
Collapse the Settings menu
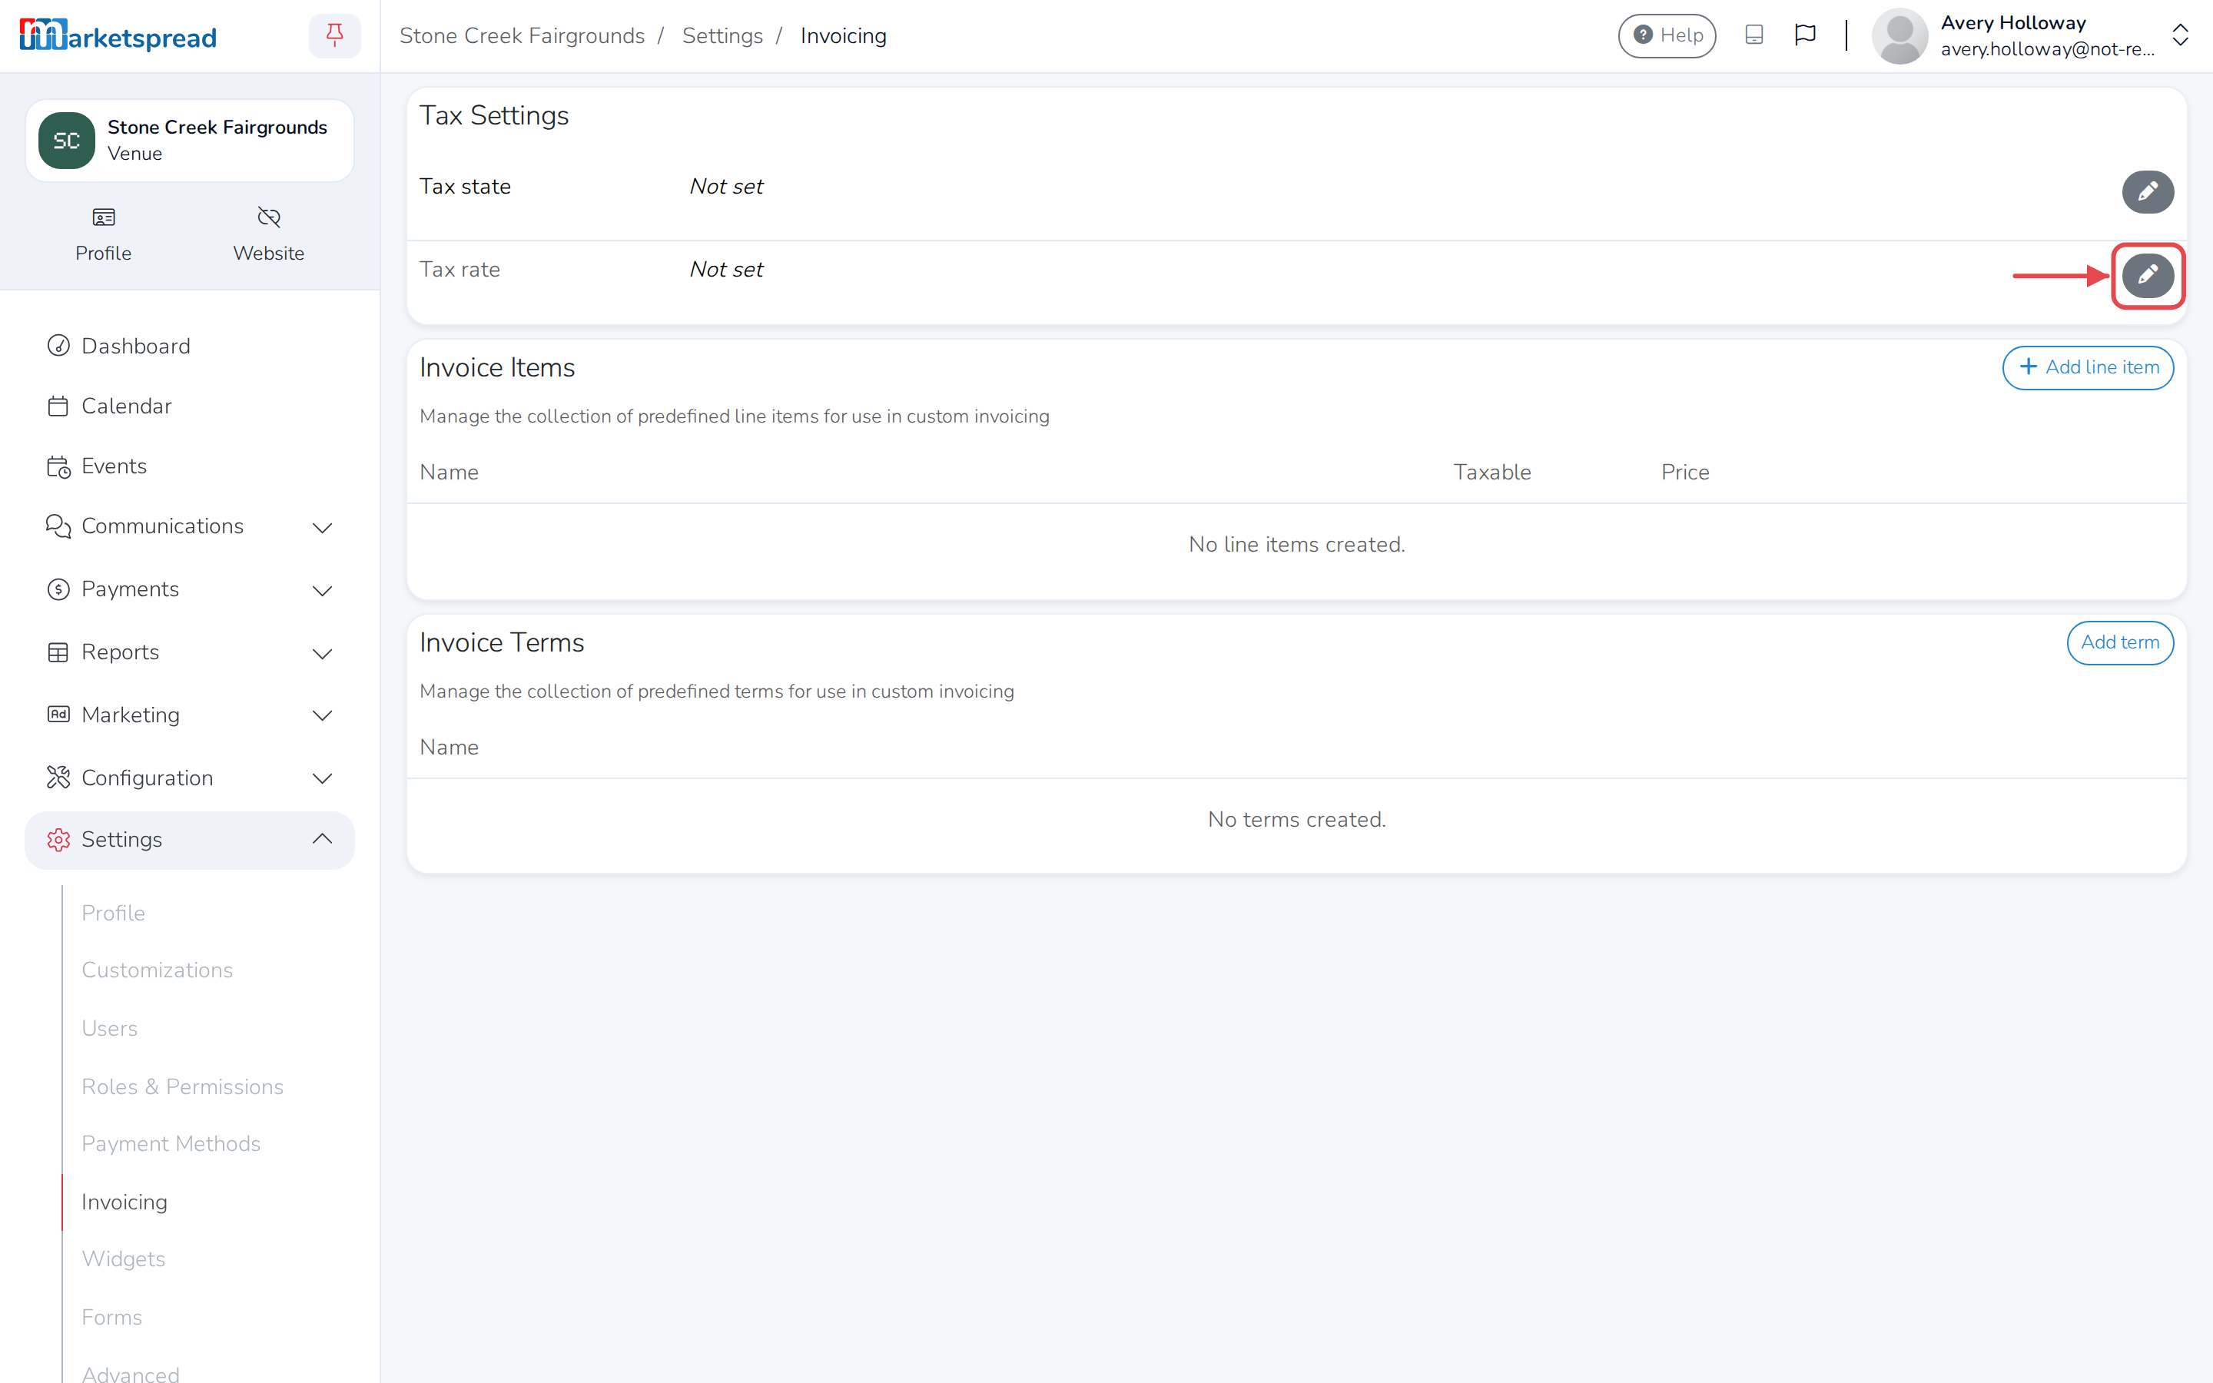pyautogui.click(x=189, y=840)
